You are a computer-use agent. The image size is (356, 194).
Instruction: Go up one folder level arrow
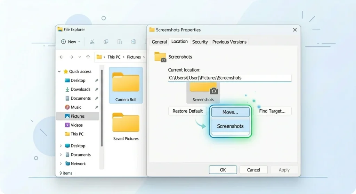88,57
